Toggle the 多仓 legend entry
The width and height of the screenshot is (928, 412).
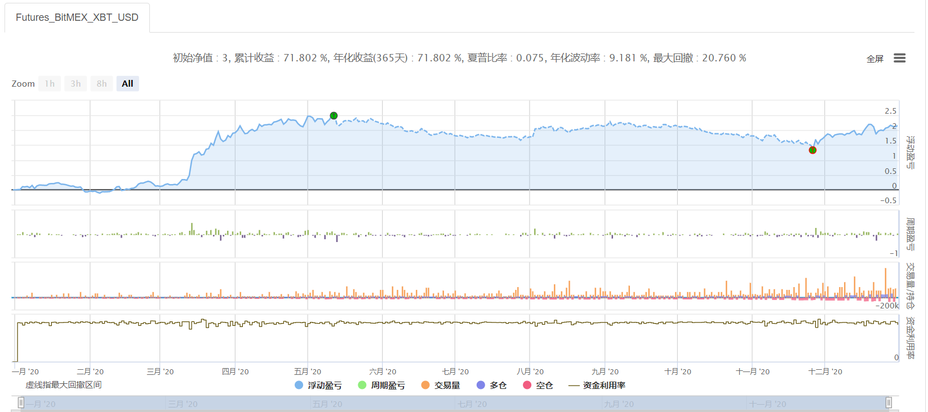pyautogui.click(x=491, y=386)
